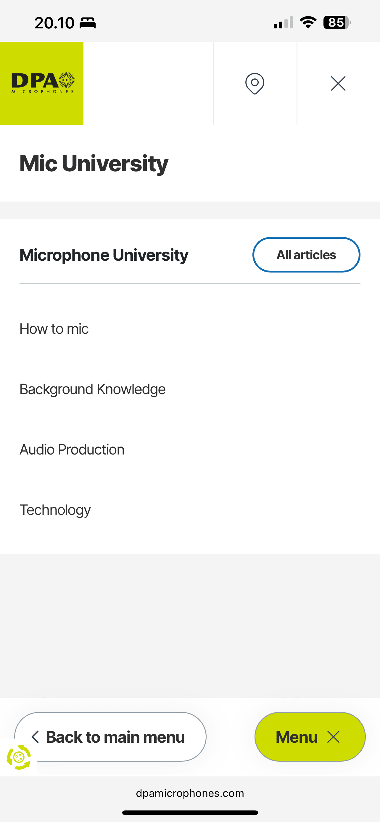This screenshot has width=380, height=822.
Task: Click the DPA Microphones logo
Action: pos(42,83)
